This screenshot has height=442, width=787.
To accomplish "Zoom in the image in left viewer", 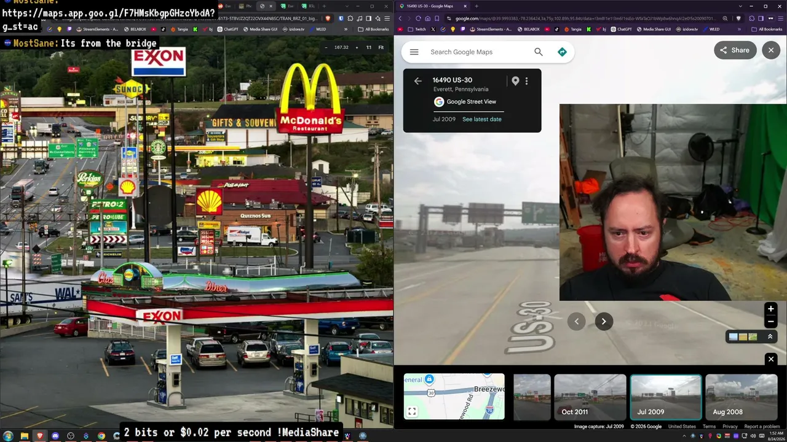I will (357, 47).
